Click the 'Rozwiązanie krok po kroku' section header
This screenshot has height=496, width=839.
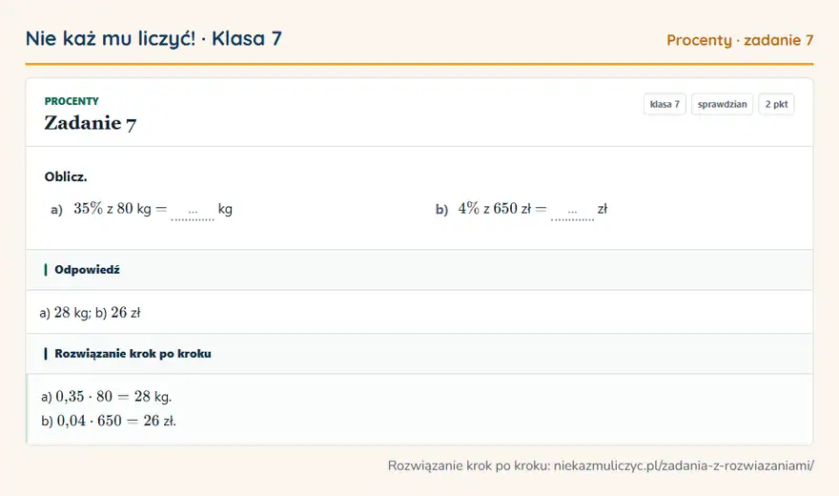point(419,354)
